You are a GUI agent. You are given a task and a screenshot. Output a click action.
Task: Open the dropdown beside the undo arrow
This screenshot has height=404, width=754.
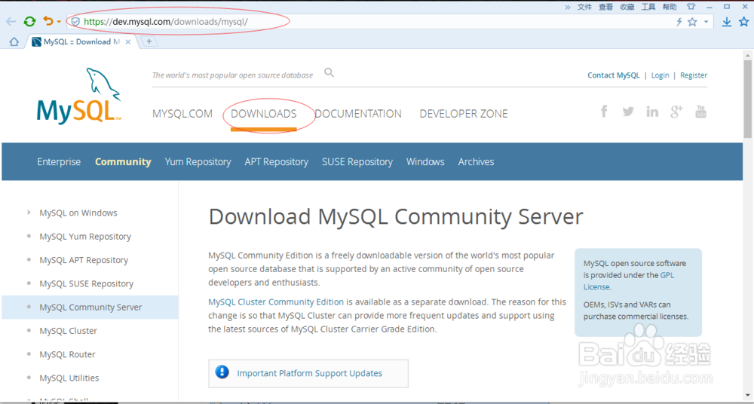tap(59, 22)
